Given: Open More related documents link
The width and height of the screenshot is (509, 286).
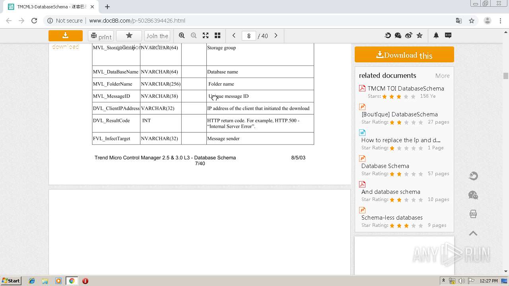Looking at the screenshot, I should 442,76.
